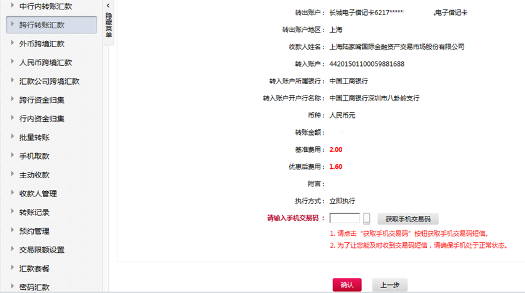Focus the 手机交易码 input field
The height and width of the screenshot is (293, 525).
(x=345, y=218)
